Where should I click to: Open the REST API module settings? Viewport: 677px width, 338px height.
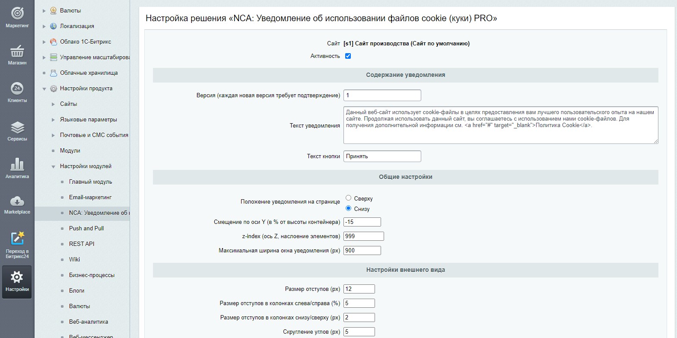point(82,244)
